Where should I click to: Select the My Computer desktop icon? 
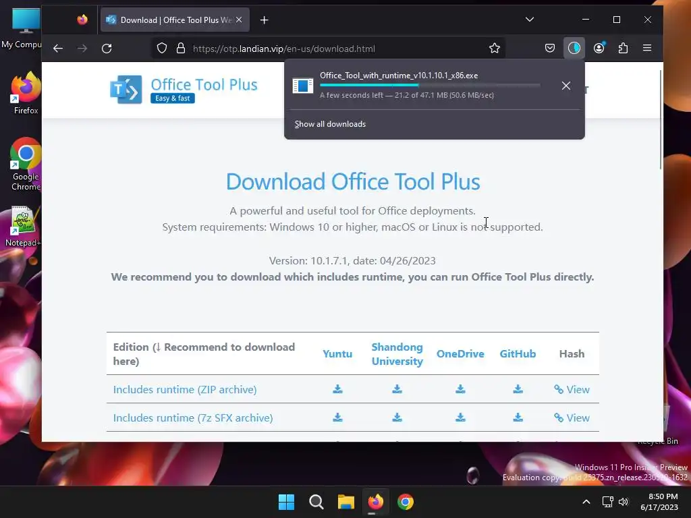click(22, 28)
